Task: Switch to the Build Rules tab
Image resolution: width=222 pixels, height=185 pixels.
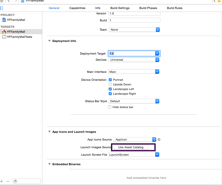Action: tap(175, 8)
